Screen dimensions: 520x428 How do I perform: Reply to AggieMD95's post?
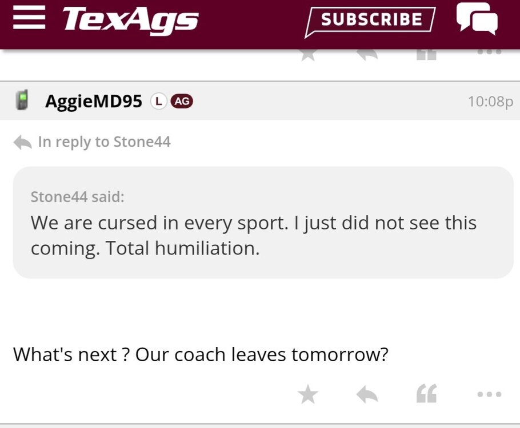367,394
